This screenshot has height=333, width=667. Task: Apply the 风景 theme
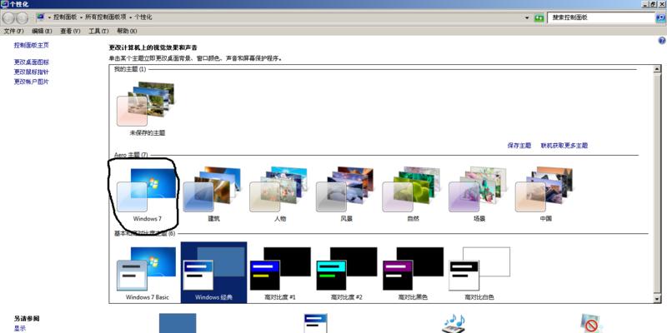pos(346,195)
